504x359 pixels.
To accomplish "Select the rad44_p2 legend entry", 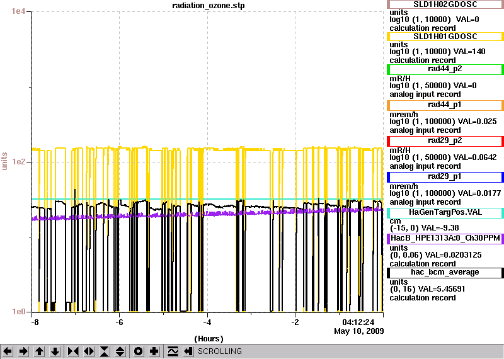I will click(445, 69).
